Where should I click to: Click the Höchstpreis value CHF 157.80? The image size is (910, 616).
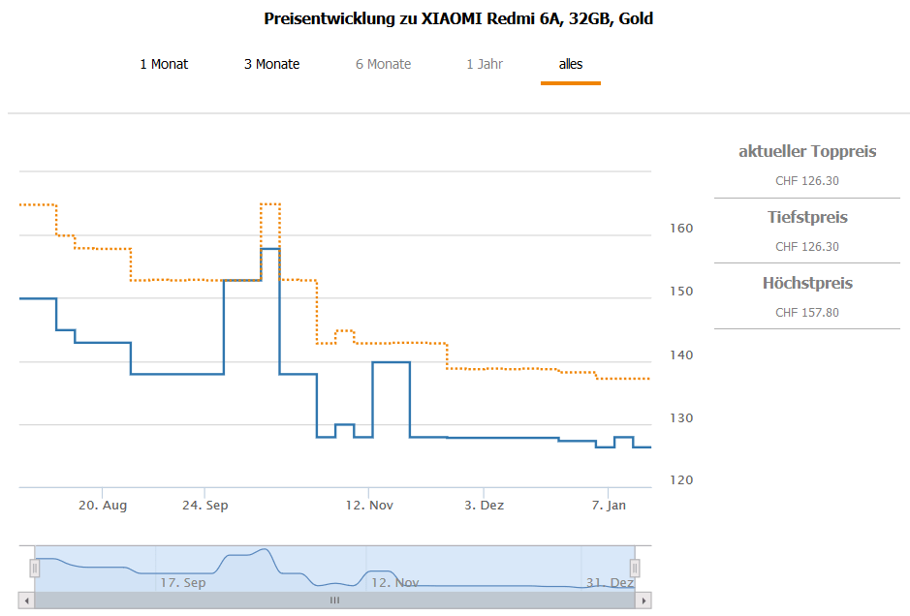click(807, 312)
